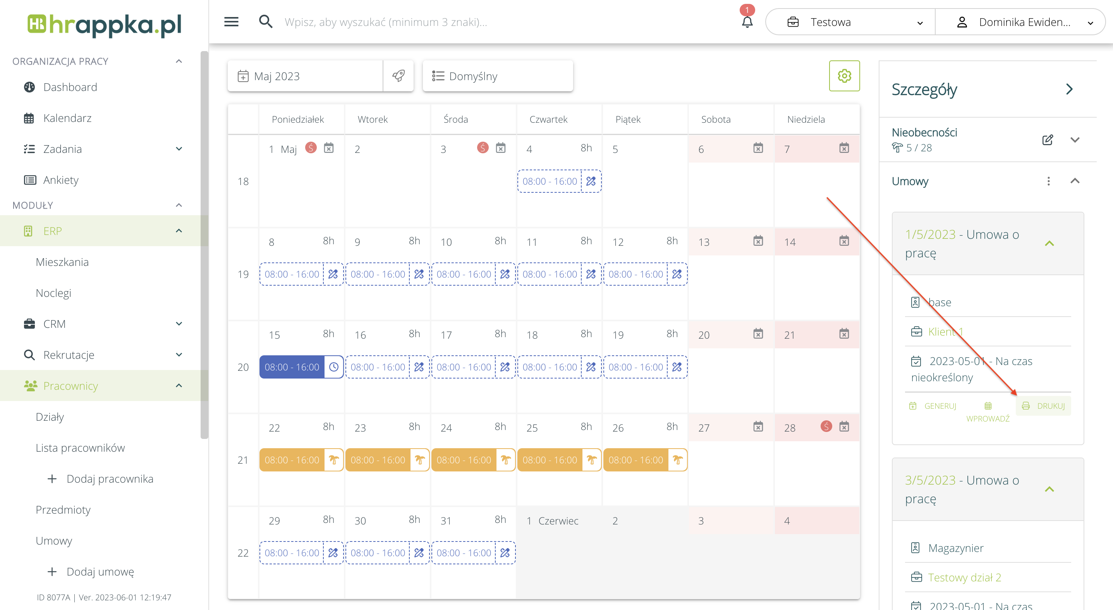Click calendar-x icon on Saturday 6
1113x610 pixels.
758,148
